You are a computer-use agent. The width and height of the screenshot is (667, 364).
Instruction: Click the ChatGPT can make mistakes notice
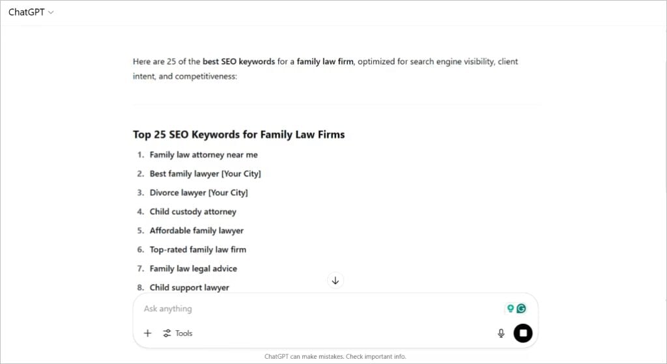click(x=335, y=356)
